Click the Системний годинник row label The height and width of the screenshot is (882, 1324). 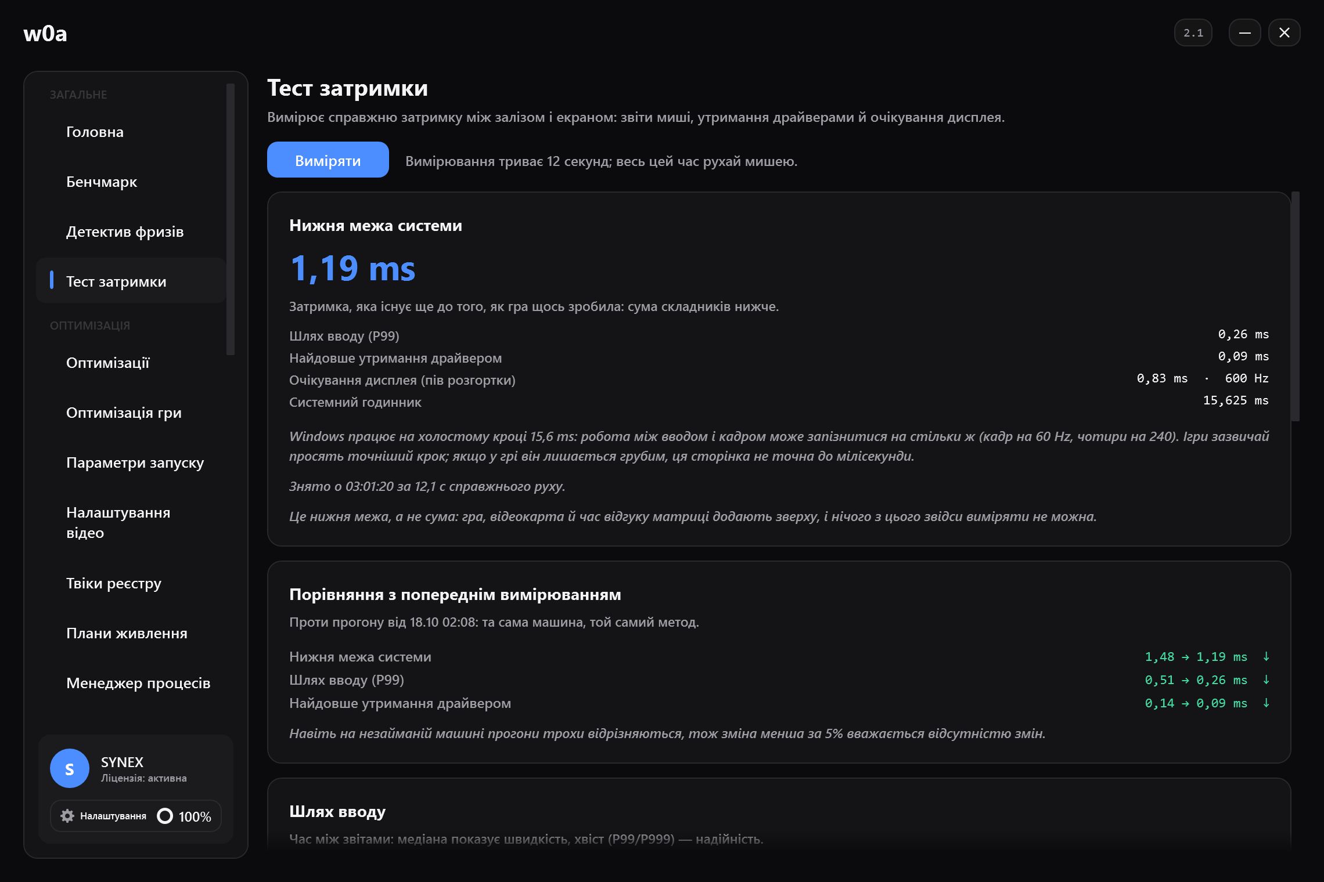pos(355,402)
